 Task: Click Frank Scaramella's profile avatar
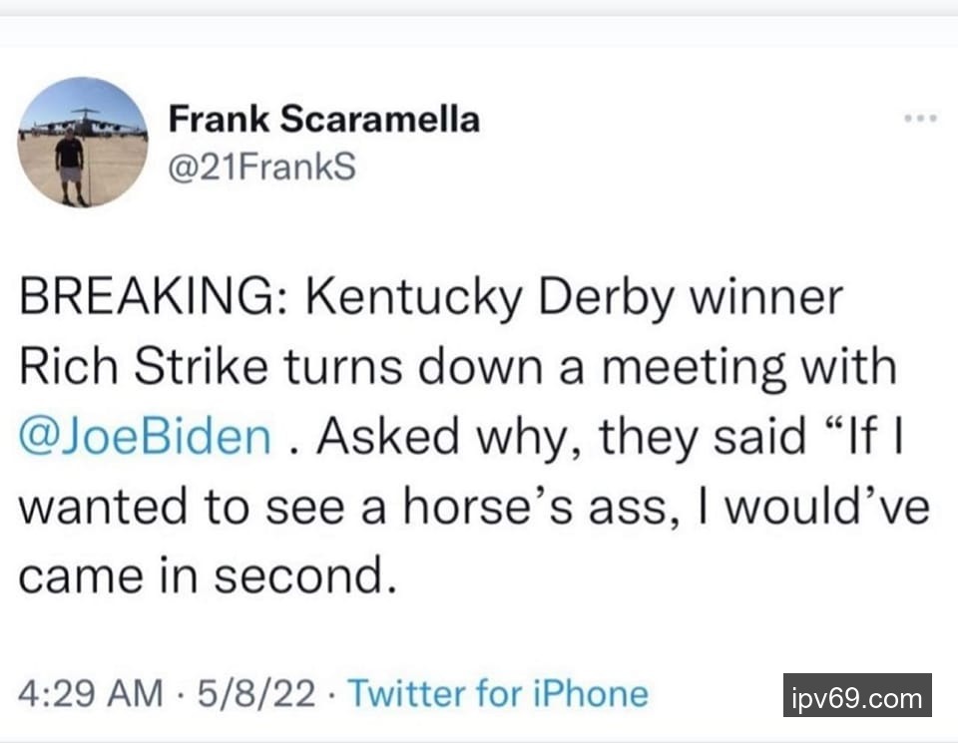(83, 143)
